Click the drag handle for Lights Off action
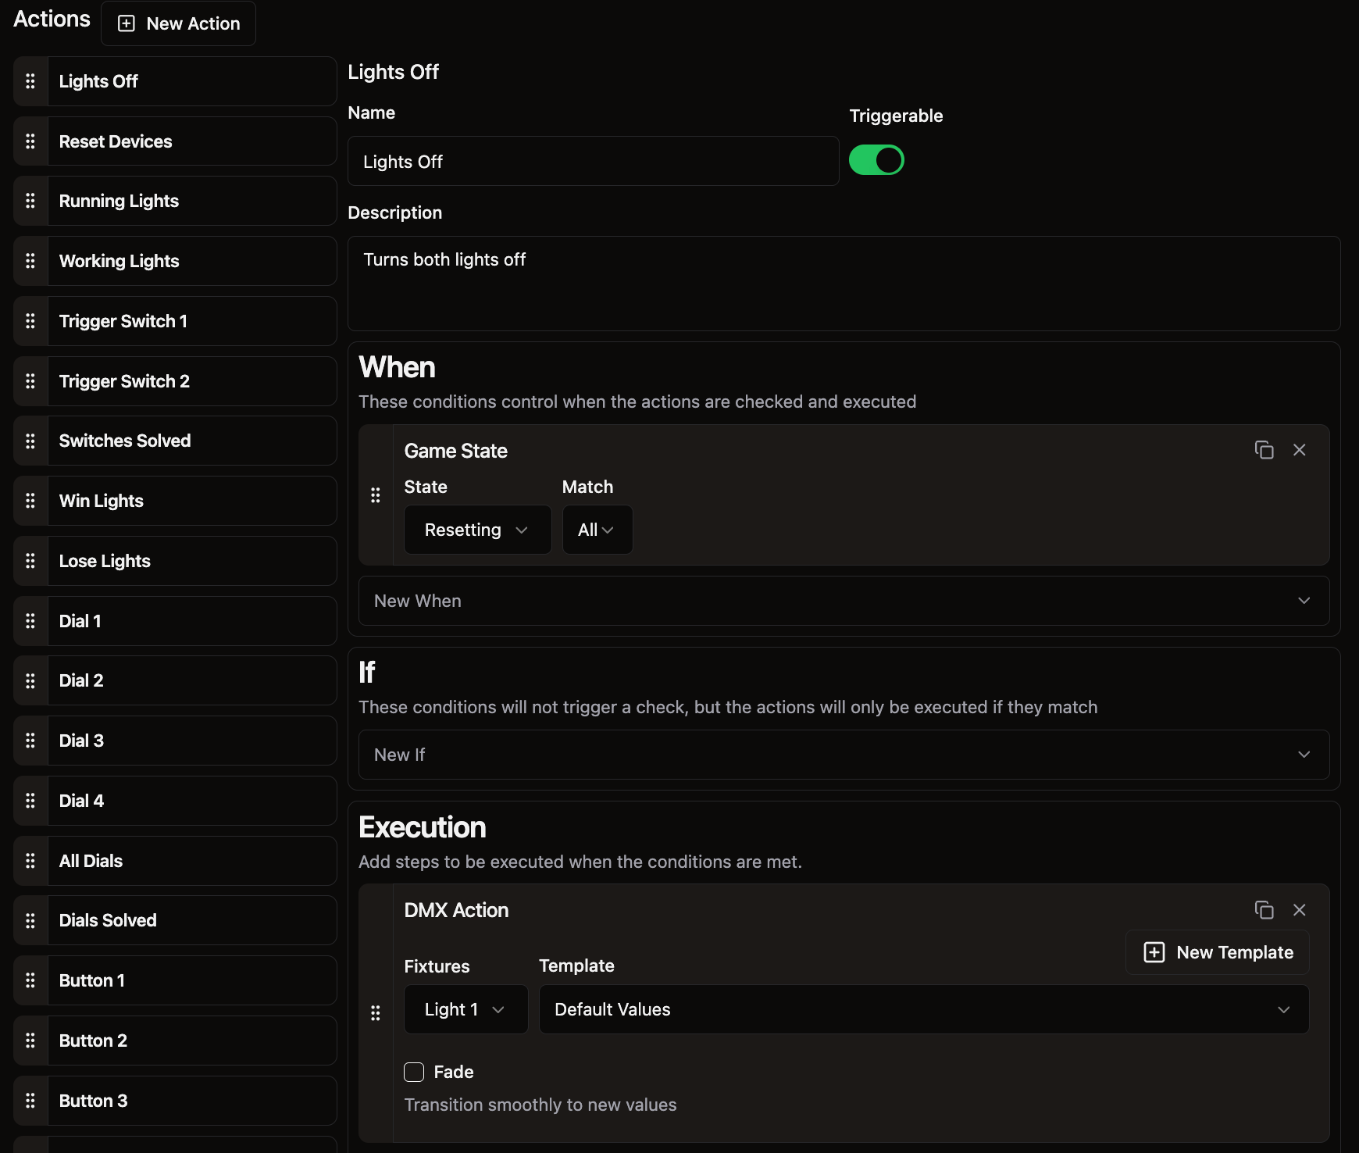The width and height of the screenshot is (1359, 1153). click(30, 81)
